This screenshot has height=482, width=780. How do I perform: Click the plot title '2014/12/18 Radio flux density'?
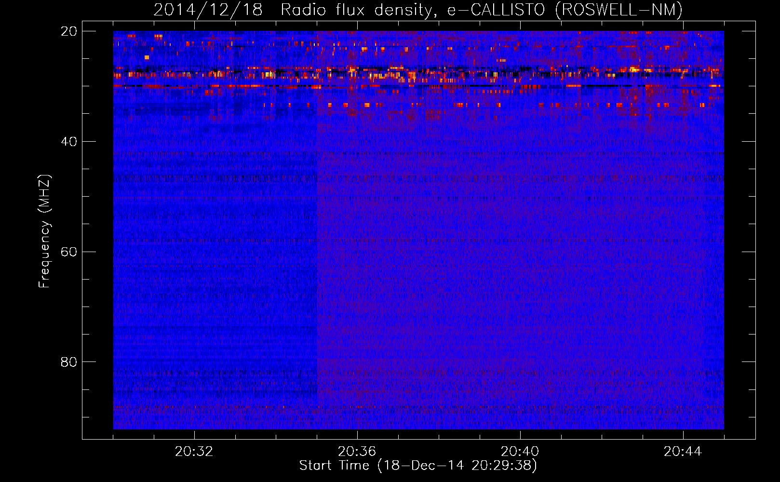tap(418, 10)
